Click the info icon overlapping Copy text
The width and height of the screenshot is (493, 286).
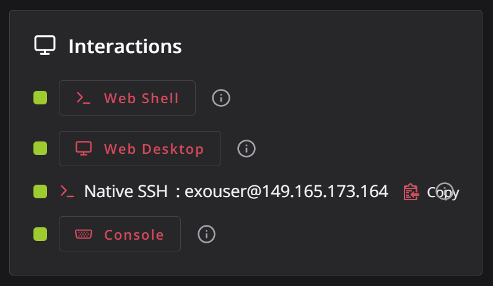point(445,191)
